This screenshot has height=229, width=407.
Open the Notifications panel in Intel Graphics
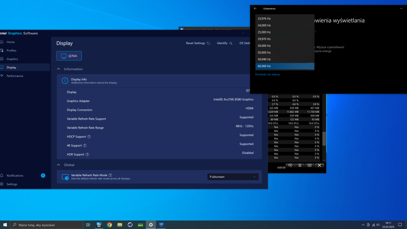point(15,176)
